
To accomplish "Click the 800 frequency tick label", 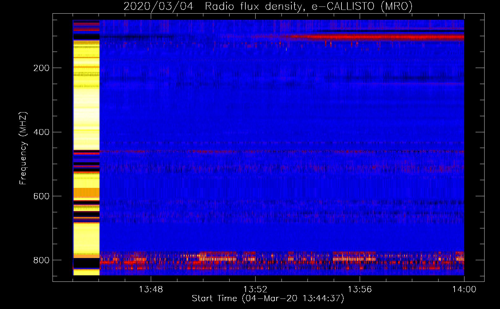I will (x=41, y=260).
